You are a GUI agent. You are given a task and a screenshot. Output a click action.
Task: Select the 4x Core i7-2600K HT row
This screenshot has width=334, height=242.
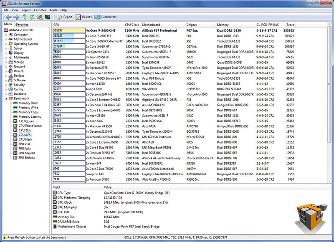click(174, 30)
